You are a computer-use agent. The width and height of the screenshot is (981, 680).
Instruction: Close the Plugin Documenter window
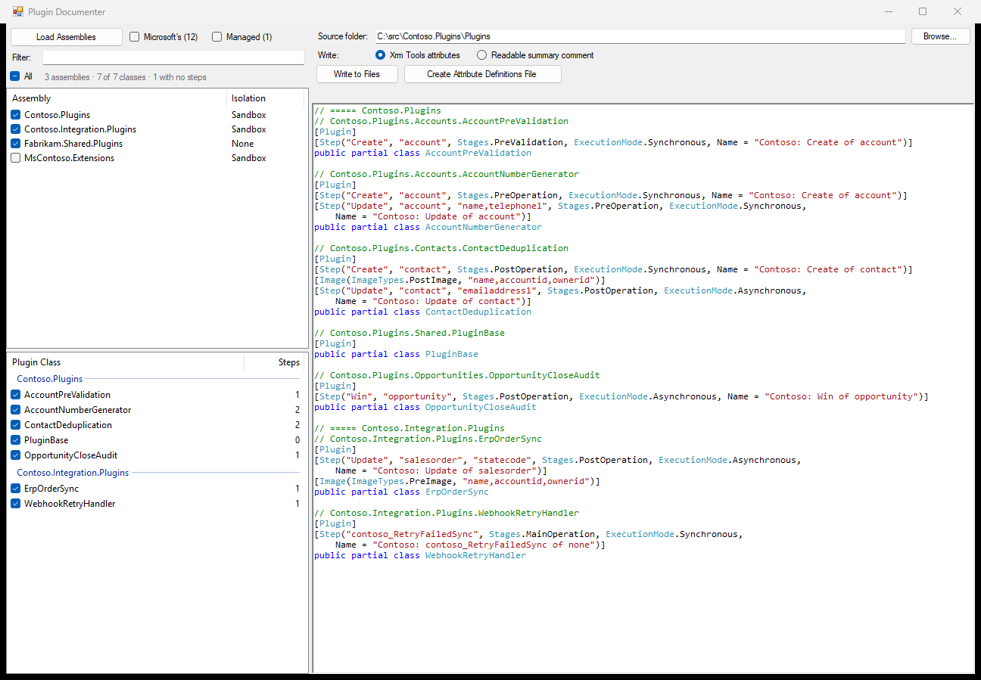point(958,11)
